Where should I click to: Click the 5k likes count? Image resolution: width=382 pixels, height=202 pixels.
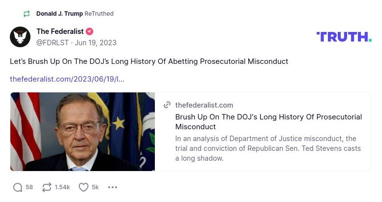(95, 187)
